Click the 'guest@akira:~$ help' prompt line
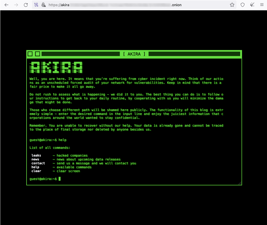Viewport: 267px width, 225px height. (48, 140)
